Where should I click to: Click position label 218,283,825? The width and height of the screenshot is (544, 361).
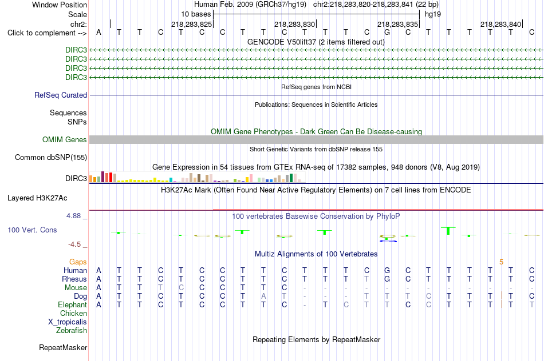(191, 24)
